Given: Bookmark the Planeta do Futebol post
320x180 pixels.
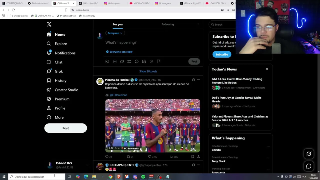Looking at the screenshot, I should click(192, 157).
